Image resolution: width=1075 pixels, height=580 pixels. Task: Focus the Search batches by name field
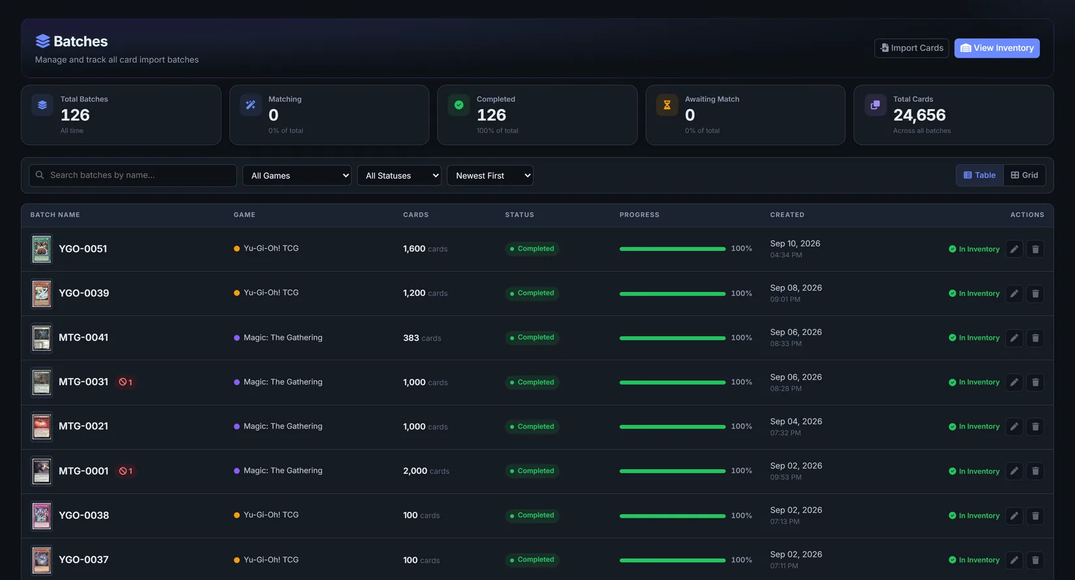pyautogui.click(x=133, y=175)
